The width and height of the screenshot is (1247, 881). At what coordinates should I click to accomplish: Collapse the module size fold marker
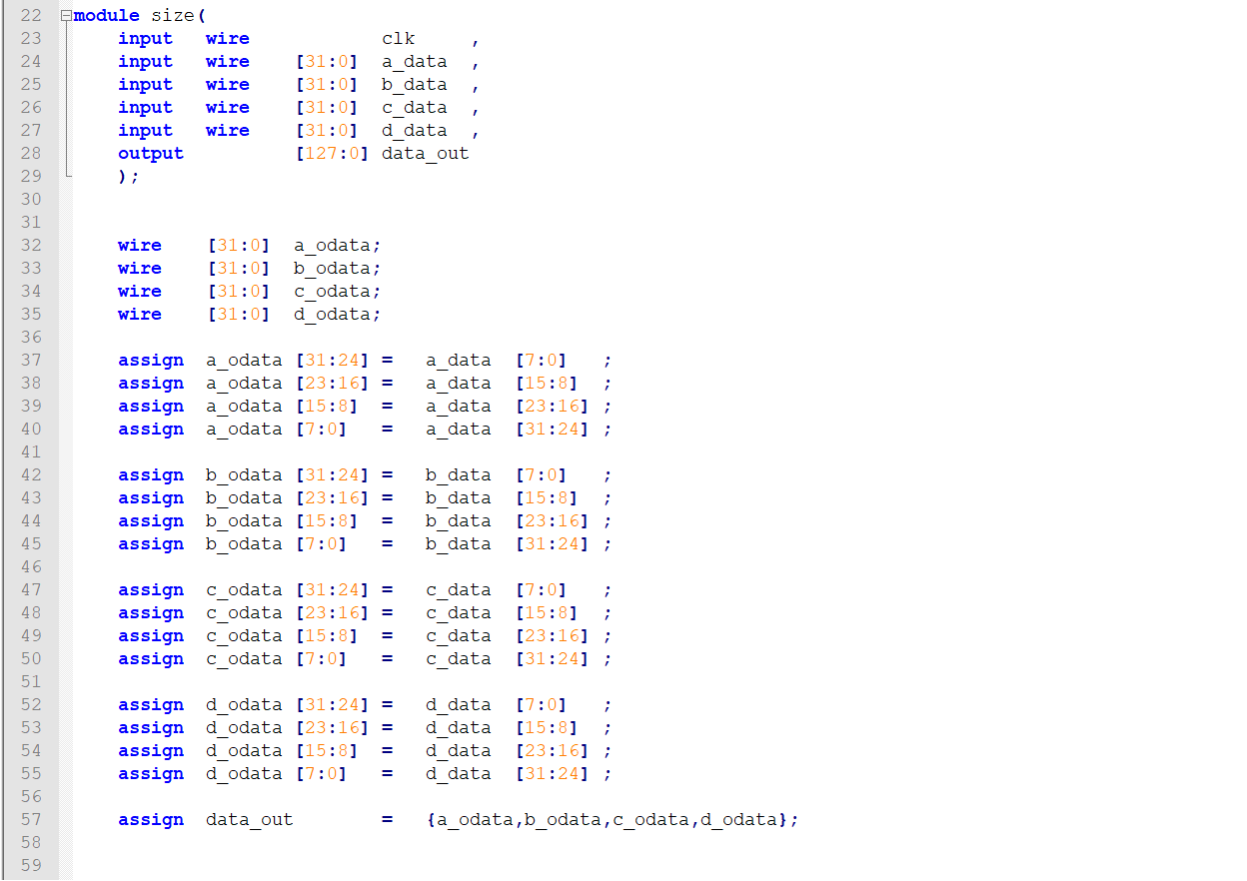(66, 16)
